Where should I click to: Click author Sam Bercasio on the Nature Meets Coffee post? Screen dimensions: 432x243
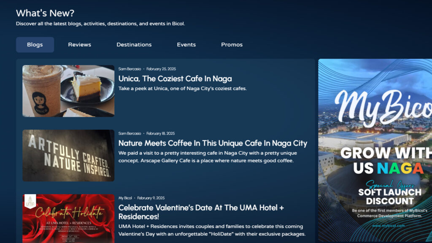pyautogui.click(x=130, y=133)
